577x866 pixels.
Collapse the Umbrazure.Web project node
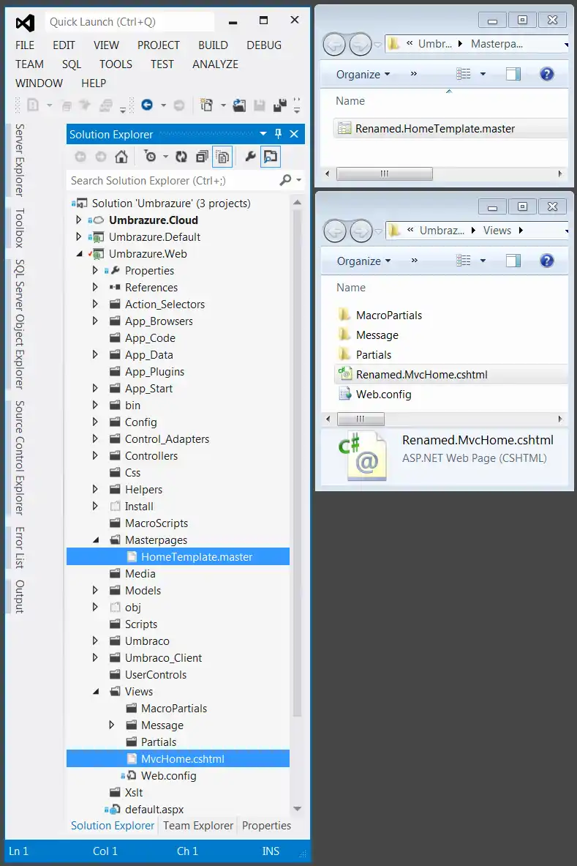point(79,254)
